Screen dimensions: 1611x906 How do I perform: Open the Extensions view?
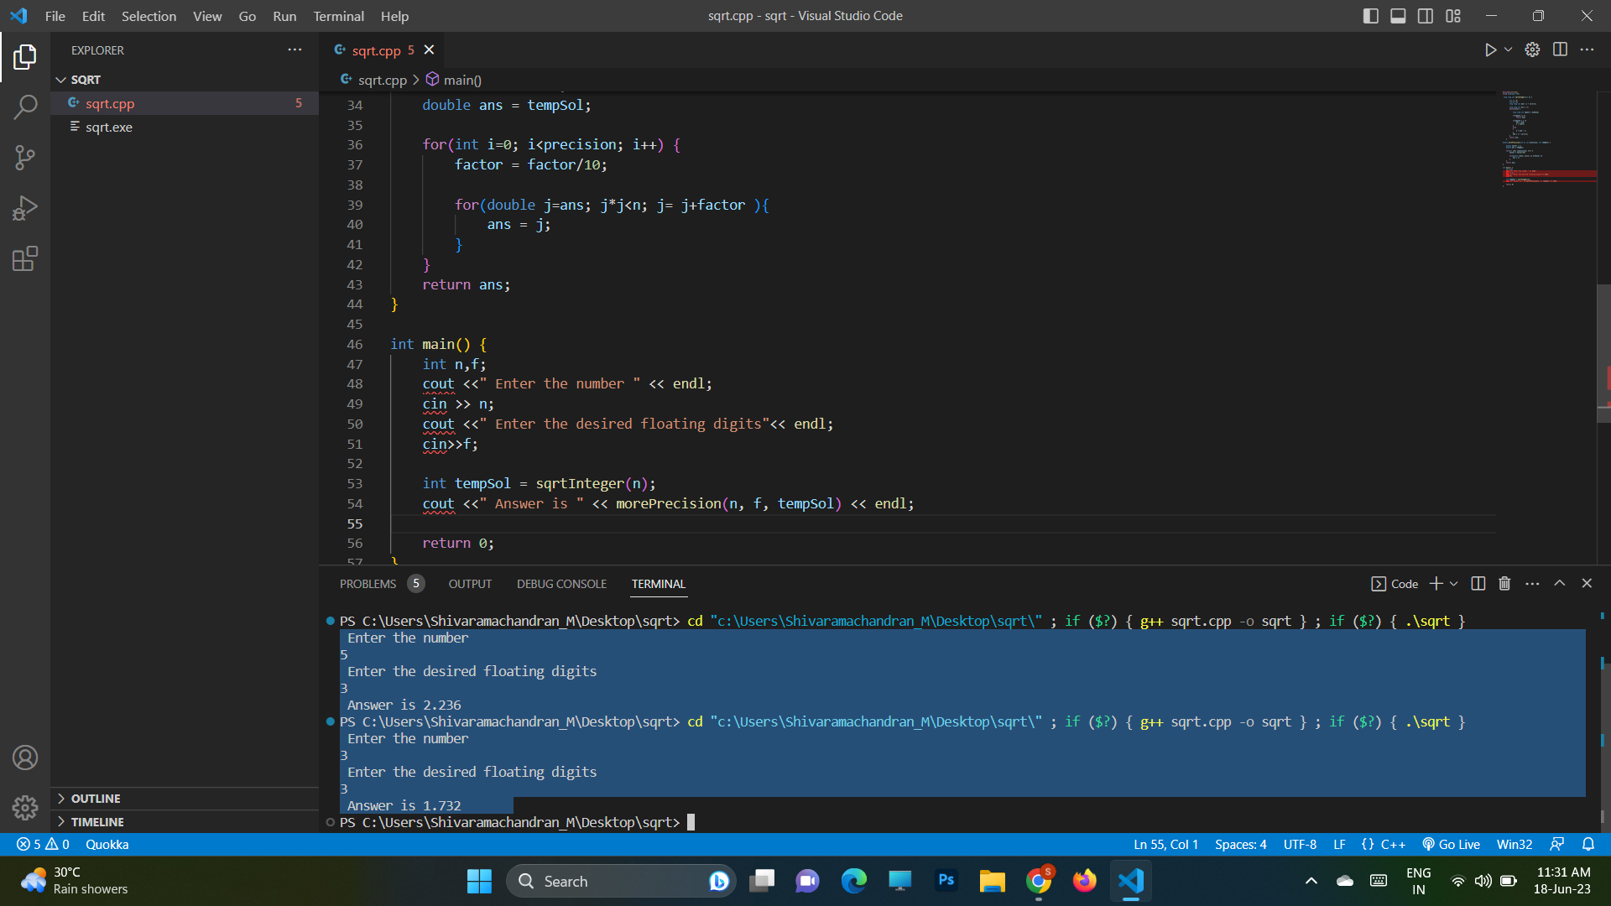25,258
